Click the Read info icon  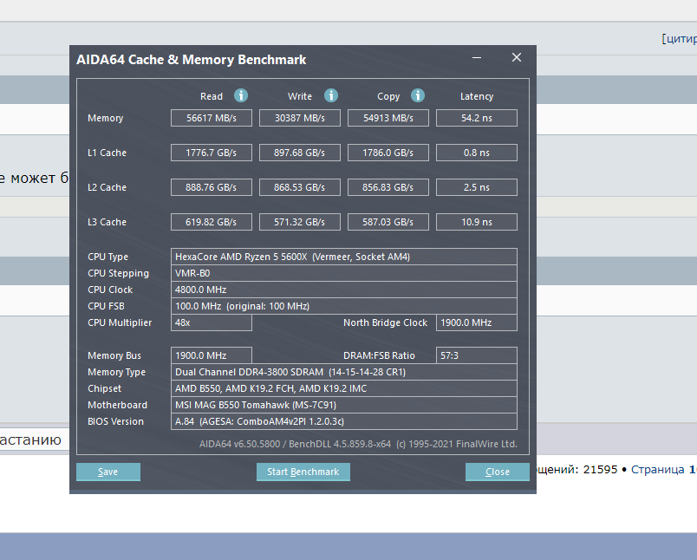click(241, 95)
